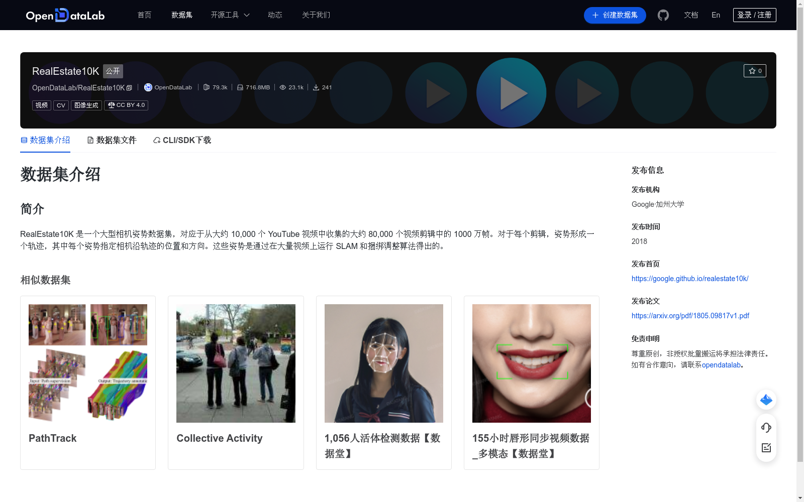The height and width of the screenshot is (502, 804).
Task: Open 数据集 navigation item
Action: (182, 15)
